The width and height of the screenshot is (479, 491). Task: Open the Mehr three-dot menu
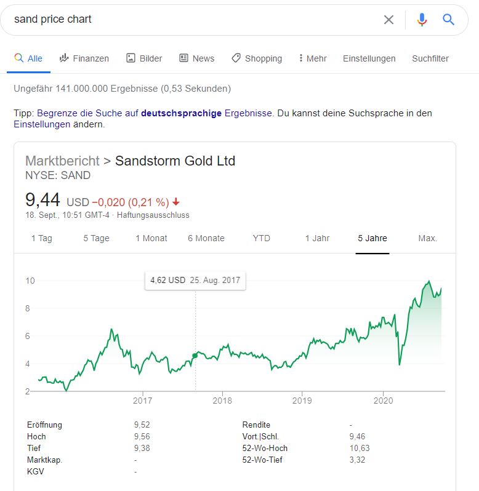tap(313, 58)
